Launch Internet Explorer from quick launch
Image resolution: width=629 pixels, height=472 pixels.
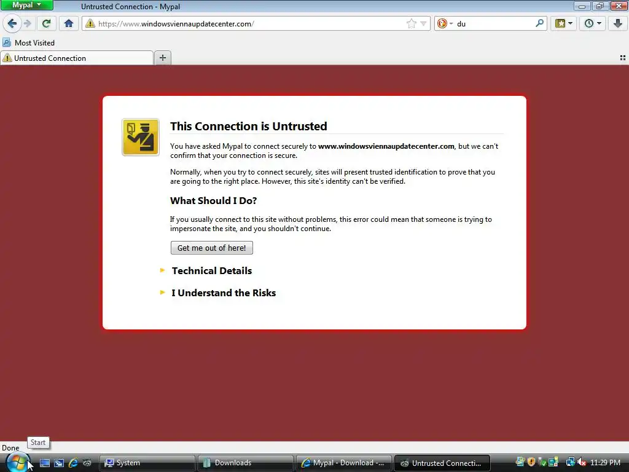click(x=73, y=463)
